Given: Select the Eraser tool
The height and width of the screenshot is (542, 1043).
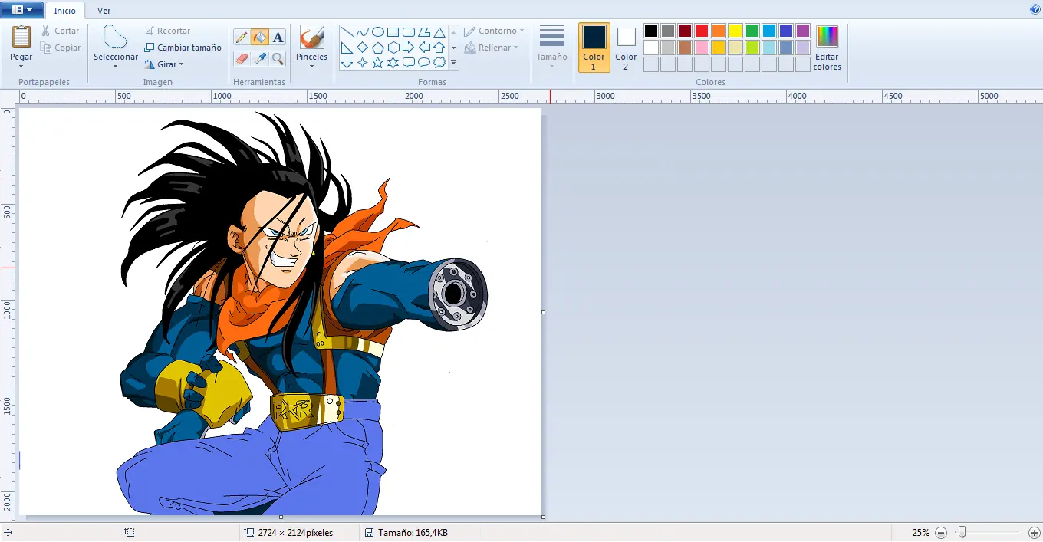Looking at the screenshot, I should pos(242,58).
